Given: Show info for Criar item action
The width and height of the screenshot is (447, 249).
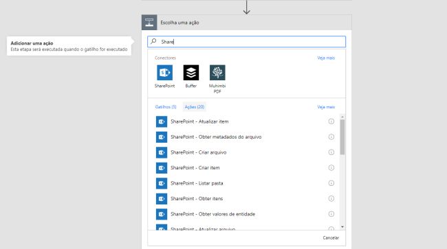Looking at the screenshot, I should tap(331, 167).
